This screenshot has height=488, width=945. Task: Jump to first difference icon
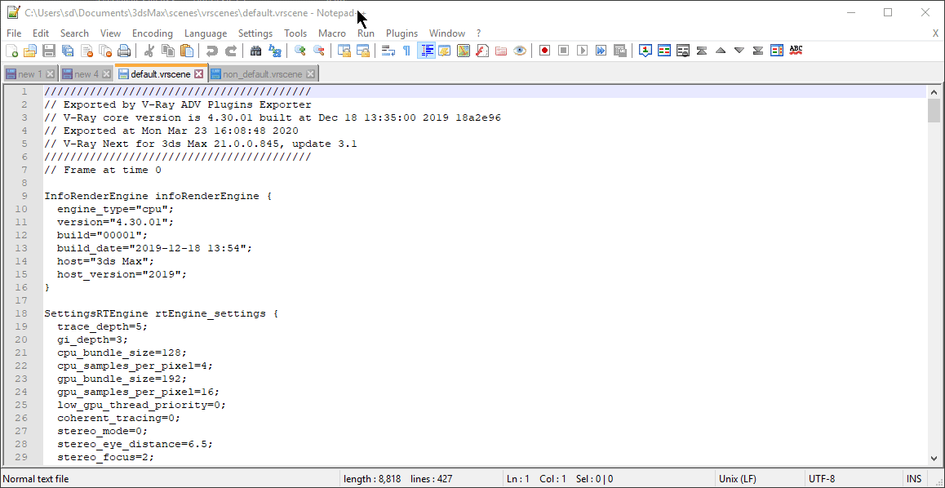702,51
